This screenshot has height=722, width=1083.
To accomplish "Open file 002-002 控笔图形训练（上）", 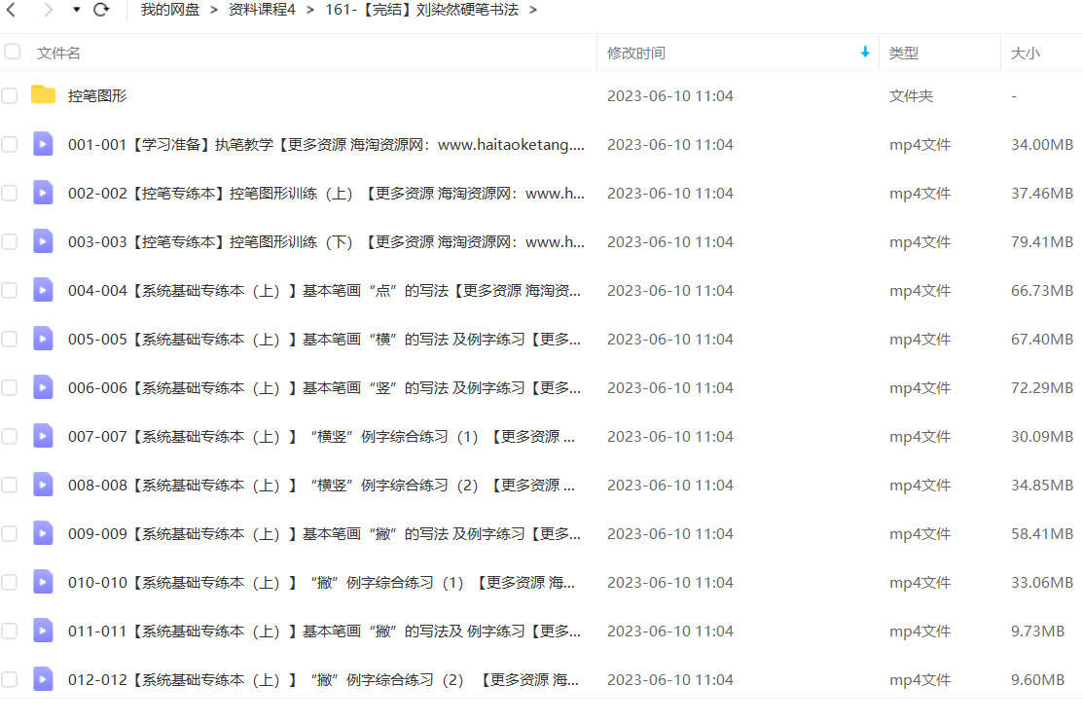I will pyautogui.click(x=326, y=194).
